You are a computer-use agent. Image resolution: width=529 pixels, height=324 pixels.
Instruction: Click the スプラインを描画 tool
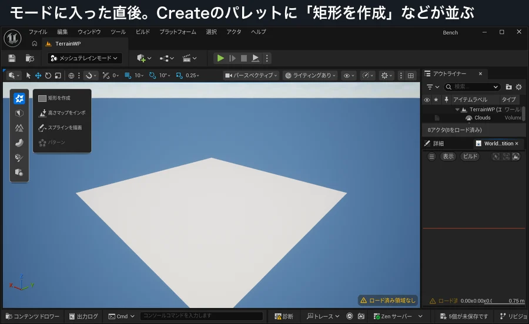[62, 127]
